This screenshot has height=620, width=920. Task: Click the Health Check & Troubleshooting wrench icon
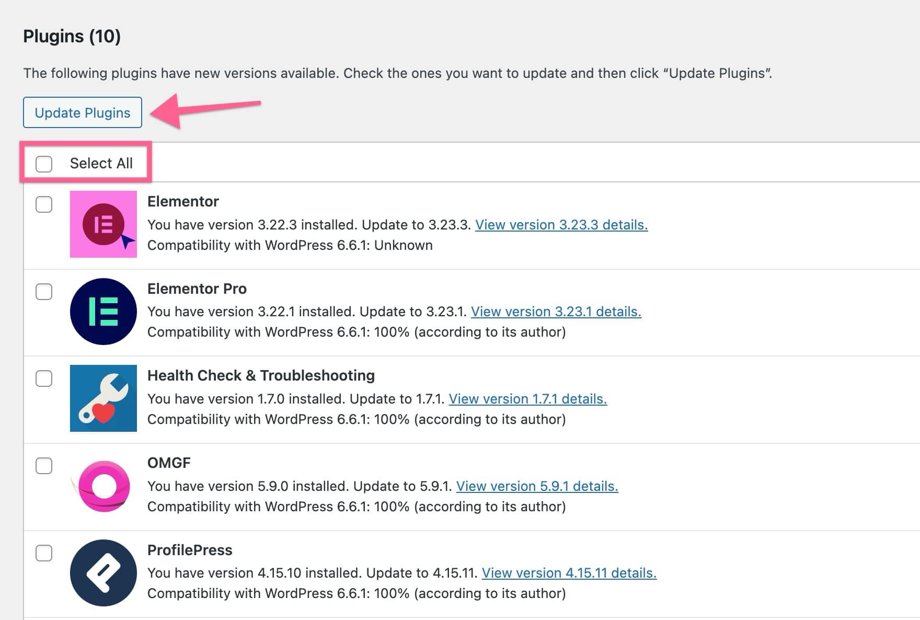[x=103, y=398]
